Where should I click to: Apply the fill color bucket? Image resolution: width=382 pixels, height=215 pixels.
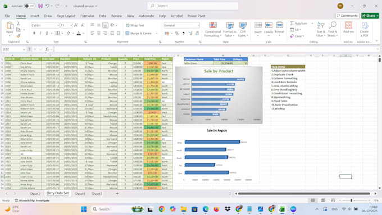pyautogui.click(x=69, y=33)
